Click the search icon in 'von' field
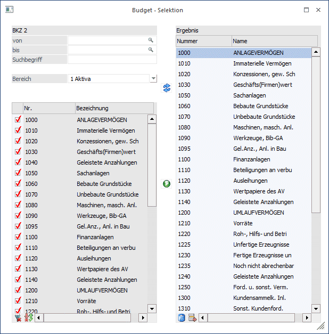329x334 pixels. tap(151, 40)
